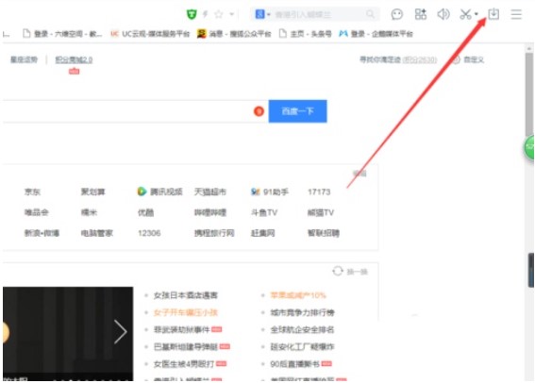
Task: Click the green security shield icon
Action: (x=192, y=14)
